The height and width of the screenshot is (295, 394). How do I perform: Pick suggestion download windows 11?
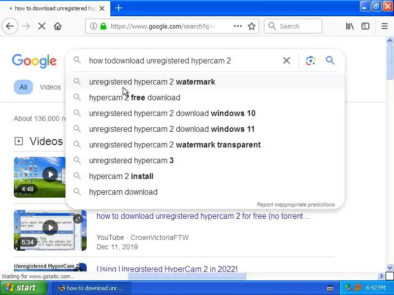205,129
